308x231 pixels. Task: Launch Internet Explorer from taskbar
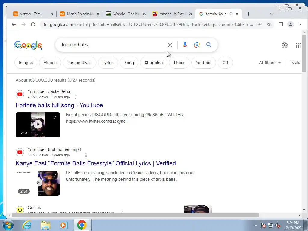pyautogui.click(x=27, y=225)
